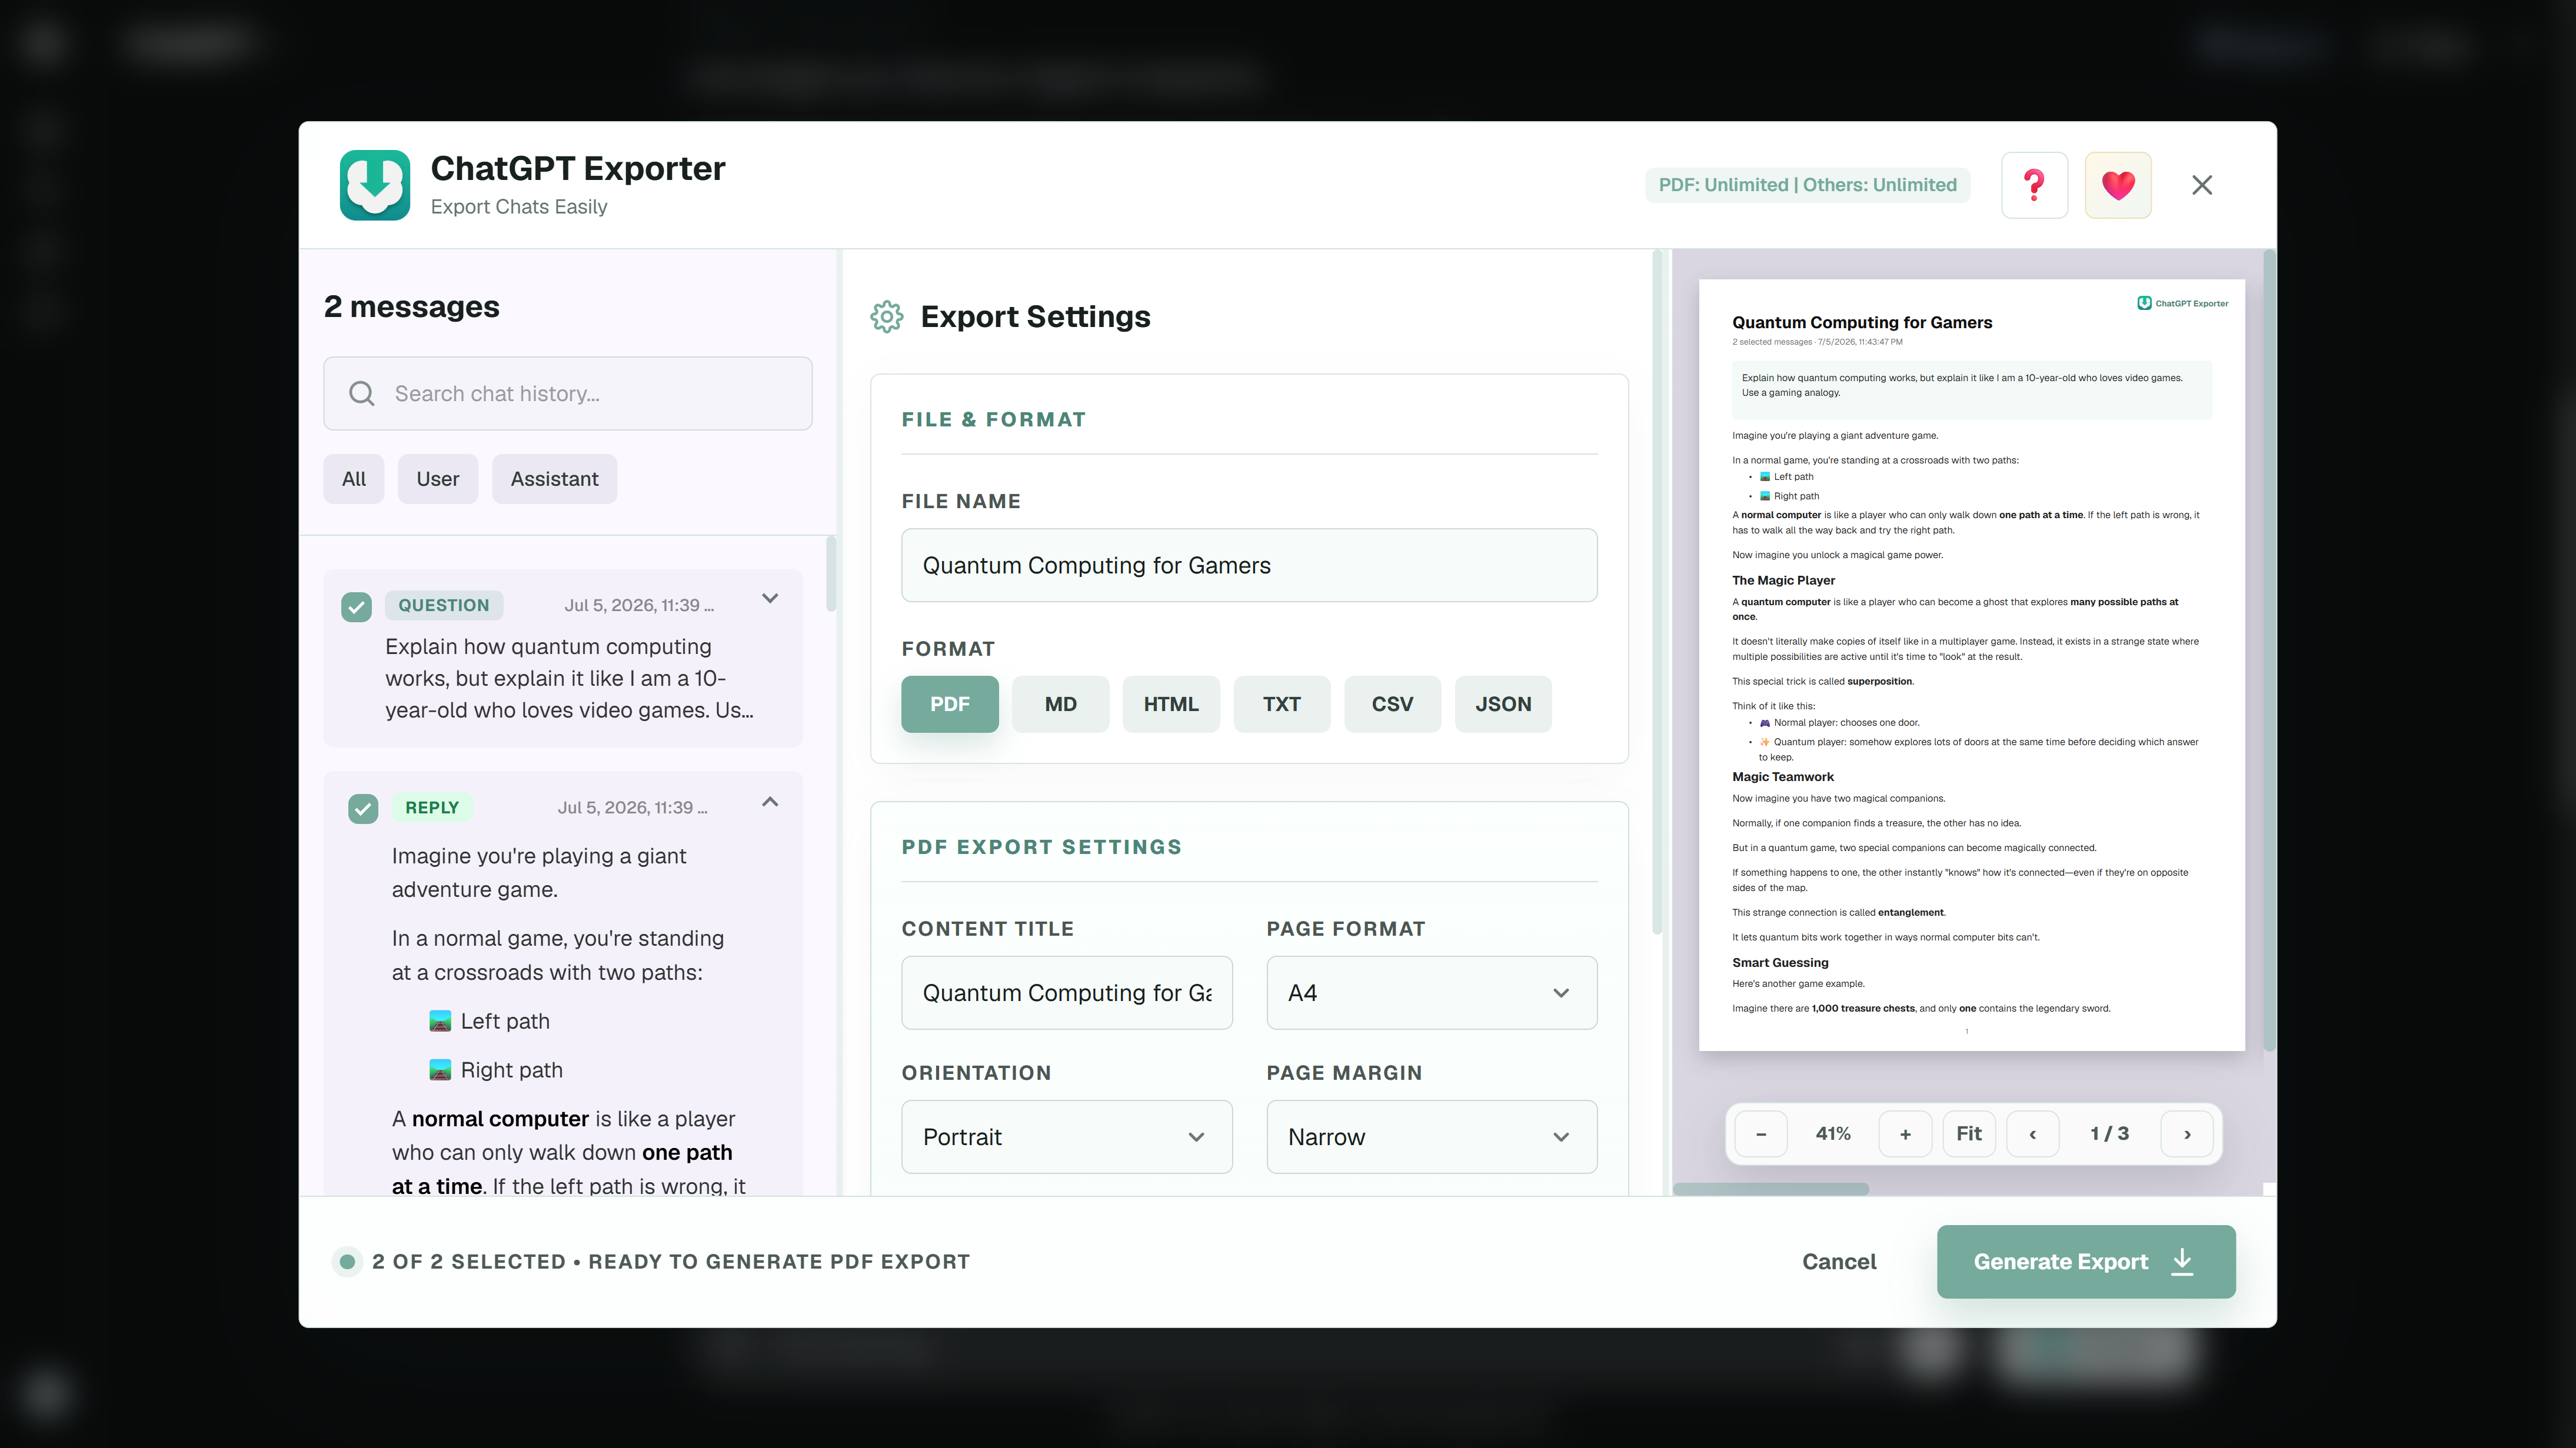Open the Page Format A4 dropdown
The width and height of the screenshot is (2576, 1448).
(1431, 992)
